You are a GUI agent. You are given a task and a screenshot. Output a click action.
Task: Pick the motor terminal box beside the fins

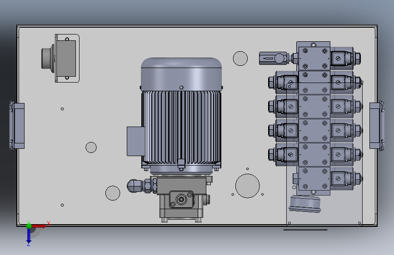pos(136,141)
